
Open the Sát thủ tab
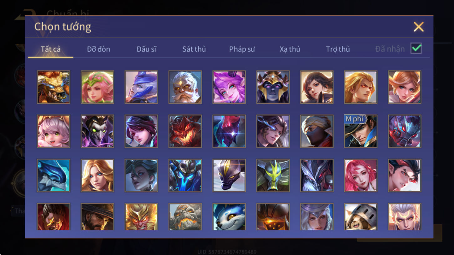tap(194, 49)
